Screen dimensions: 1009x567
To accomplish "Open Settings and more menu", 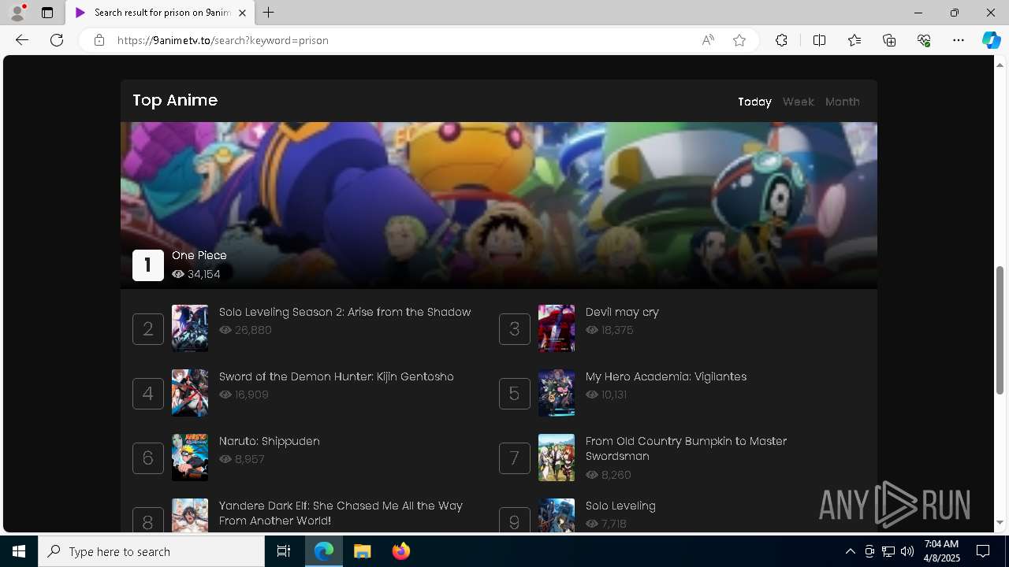I will coord(959,40).
